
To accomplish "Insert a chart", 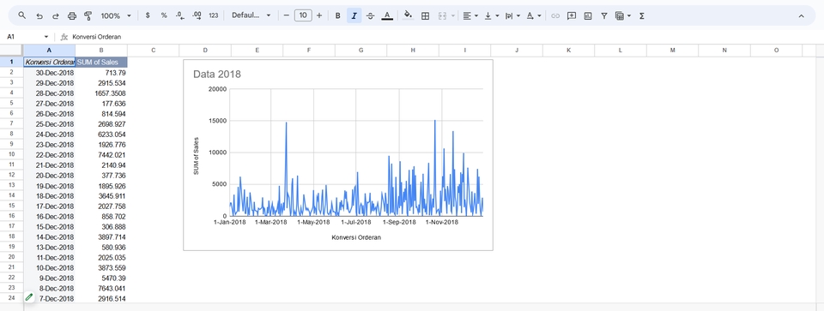I will pos(588,15).
